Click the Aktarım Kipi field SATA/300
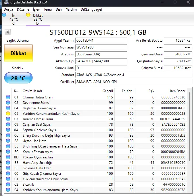The width and height of the screenshot is (194, 196). [101, 61]
